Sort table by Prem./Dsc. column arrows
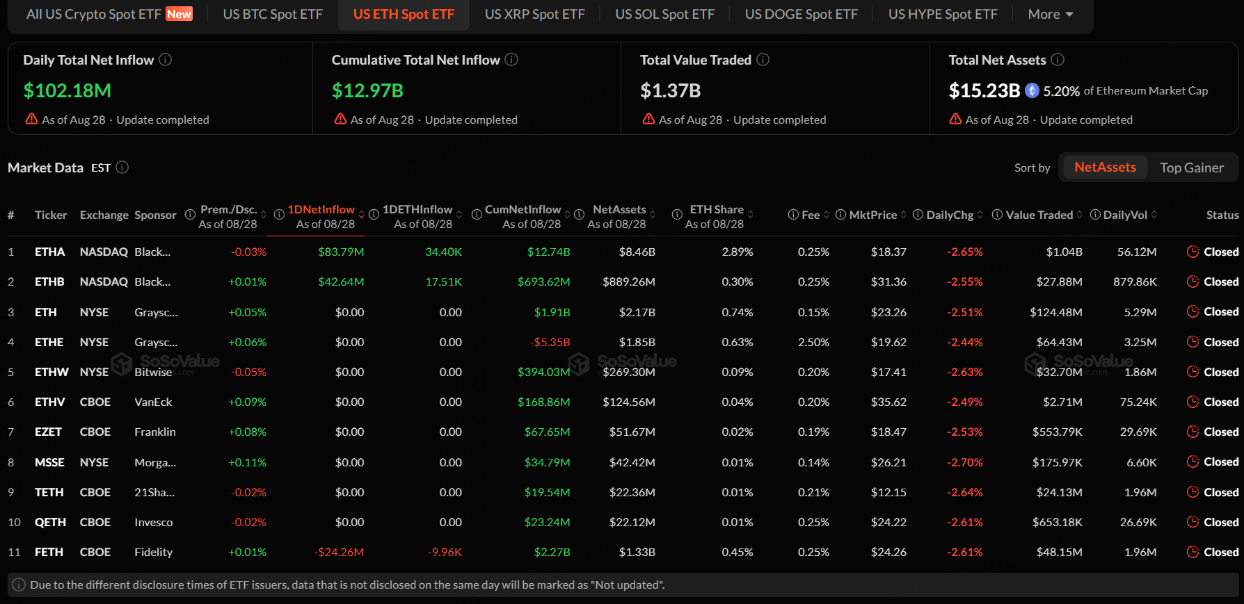Image resolution: width=1244 pixels, height=604 pixels. [x=263, y=215]
